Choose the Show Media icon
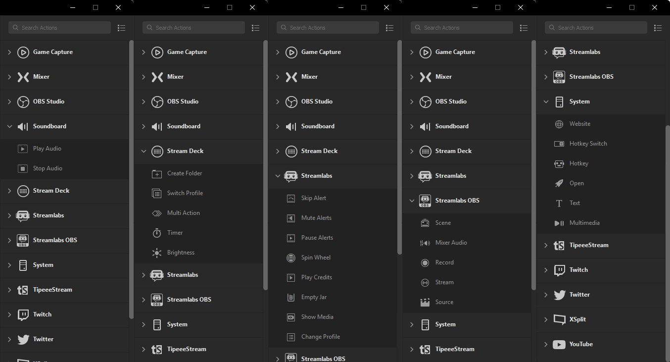The width and height of the screenshot is (670, 362). 291,317
